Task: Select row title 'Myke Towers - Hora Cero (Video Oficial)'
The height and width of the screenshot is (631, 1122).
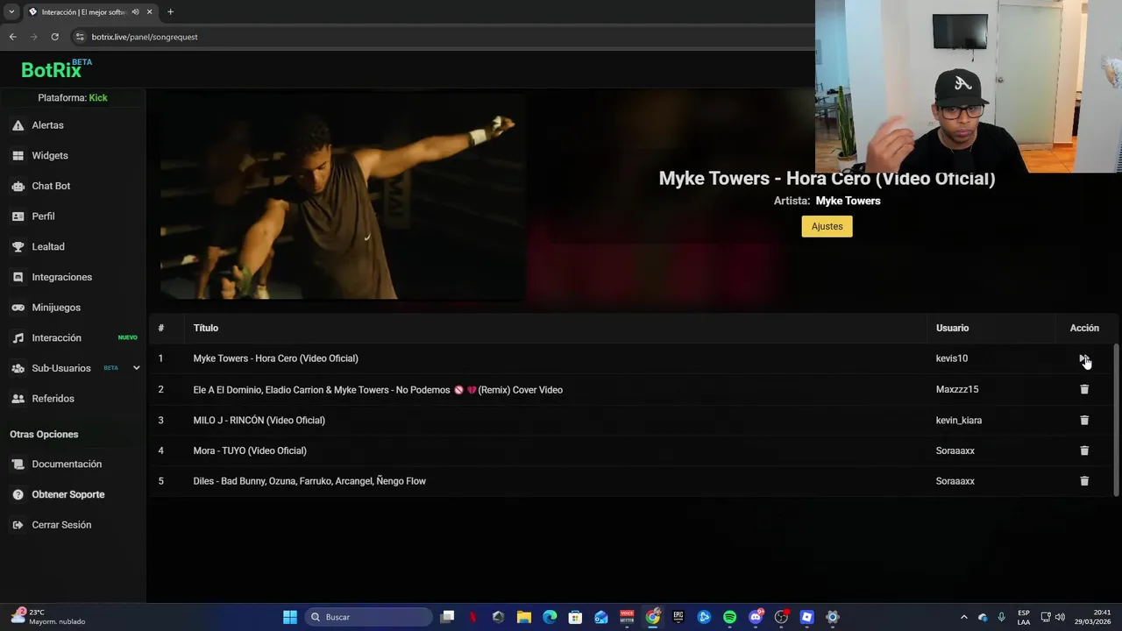Action: click(275, 358)
